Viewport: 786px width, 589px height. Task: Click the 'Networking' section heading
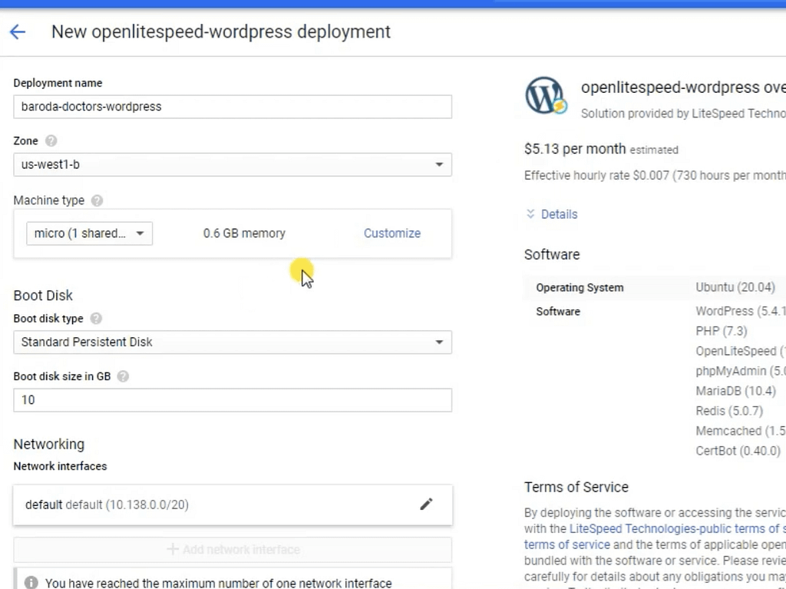49,444
